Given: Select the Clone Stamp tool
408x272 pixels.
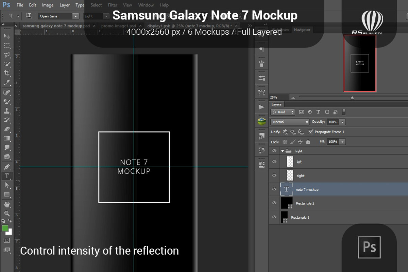Looking at the screenshot, I should click(x=7, y=111).
